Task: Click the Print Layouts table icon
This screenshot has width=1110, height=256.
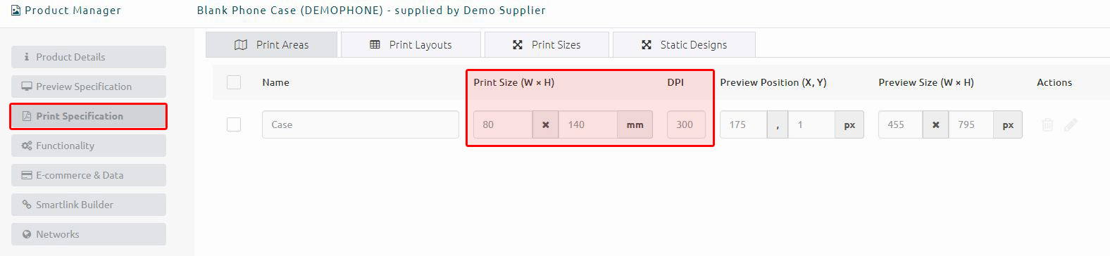Action: tap(375, 45)
